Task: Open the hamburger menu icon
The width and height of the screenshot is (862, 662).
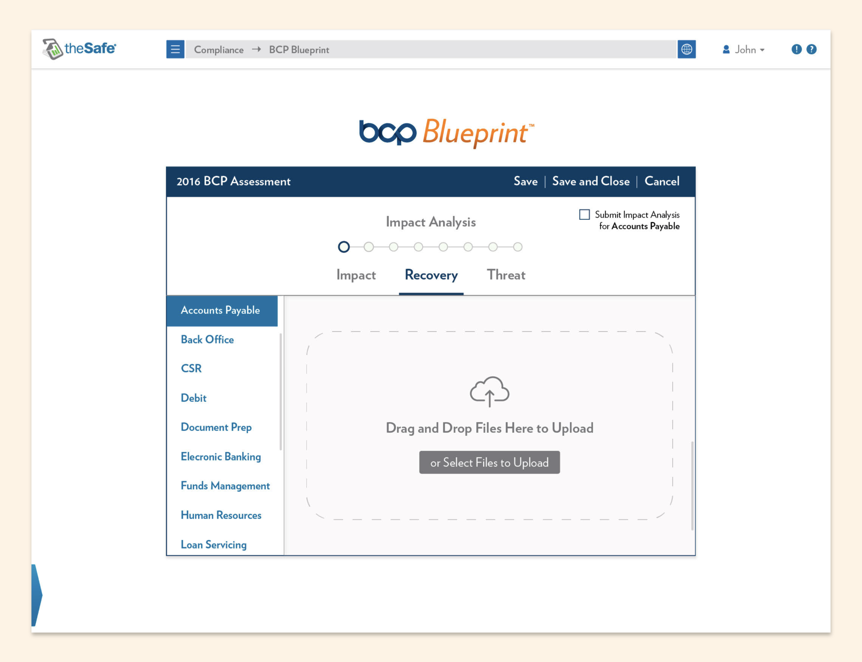Action: [x=175, y=49]
